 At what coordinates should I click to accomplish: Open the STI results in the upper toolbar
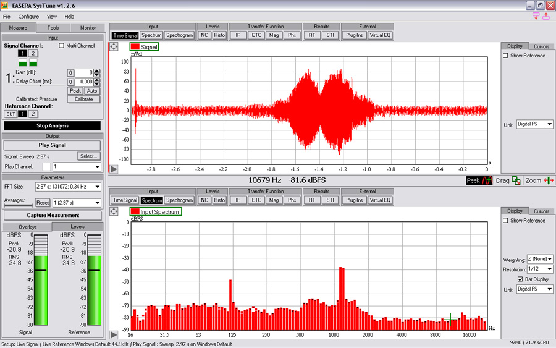coord(330,35)
